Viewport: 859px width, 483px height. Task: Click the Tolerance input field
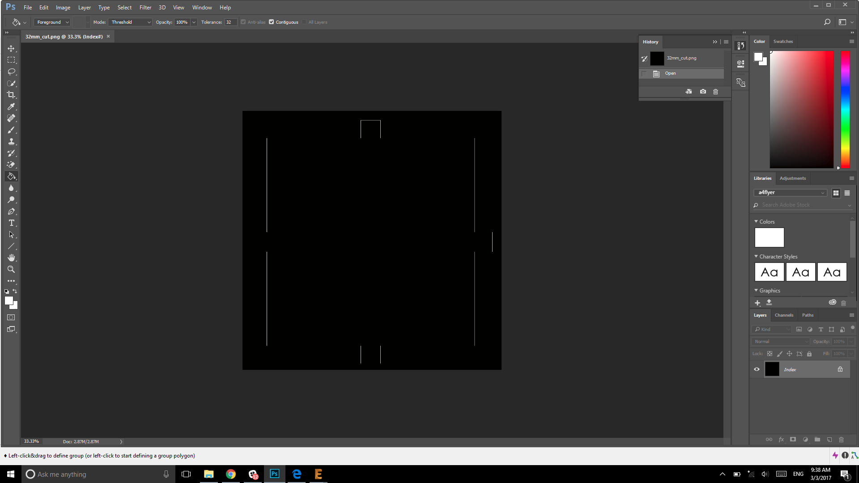230,22
